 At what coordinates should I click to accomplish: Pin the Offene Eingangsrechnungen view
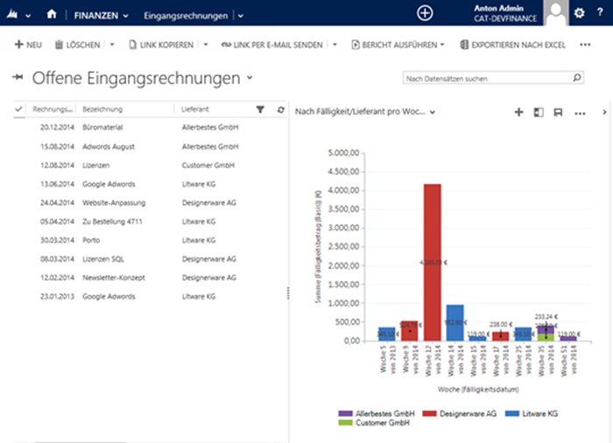click(18, 79)
